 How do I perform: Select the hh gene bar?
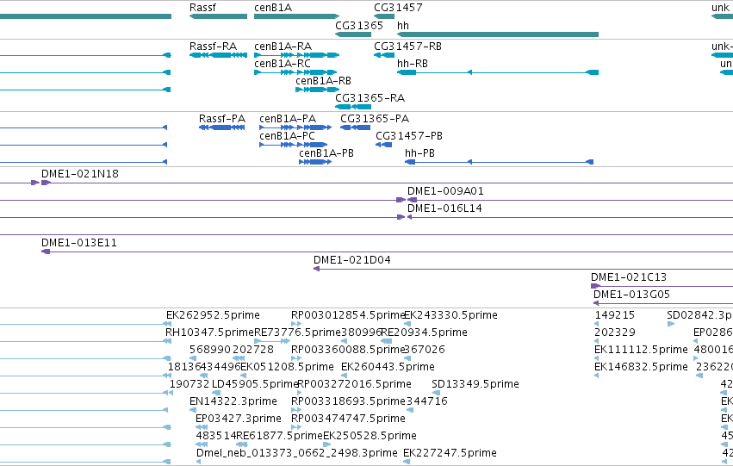498,34
